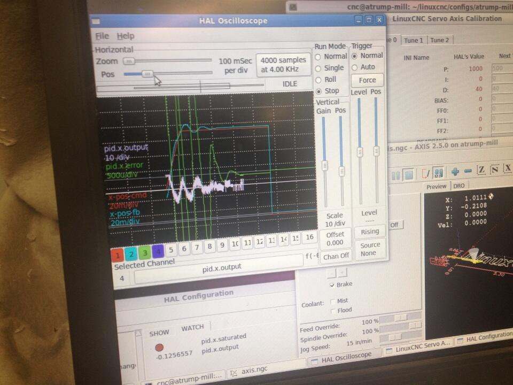Set Trigger mode to Auto
This screenshot has height=385, width=513.
355,67
